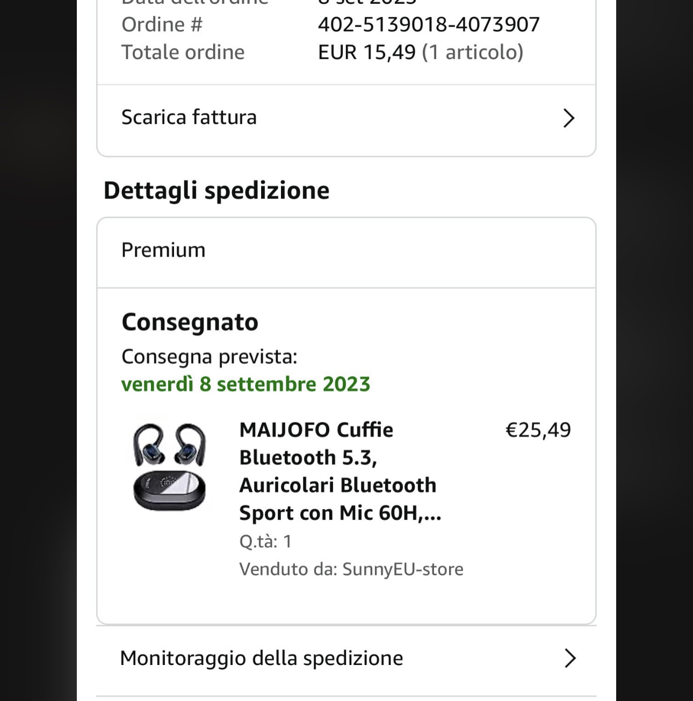Click the Venduto da label text
The height and width of the screenshot is (701, 693).
click(x=288, y=569)
